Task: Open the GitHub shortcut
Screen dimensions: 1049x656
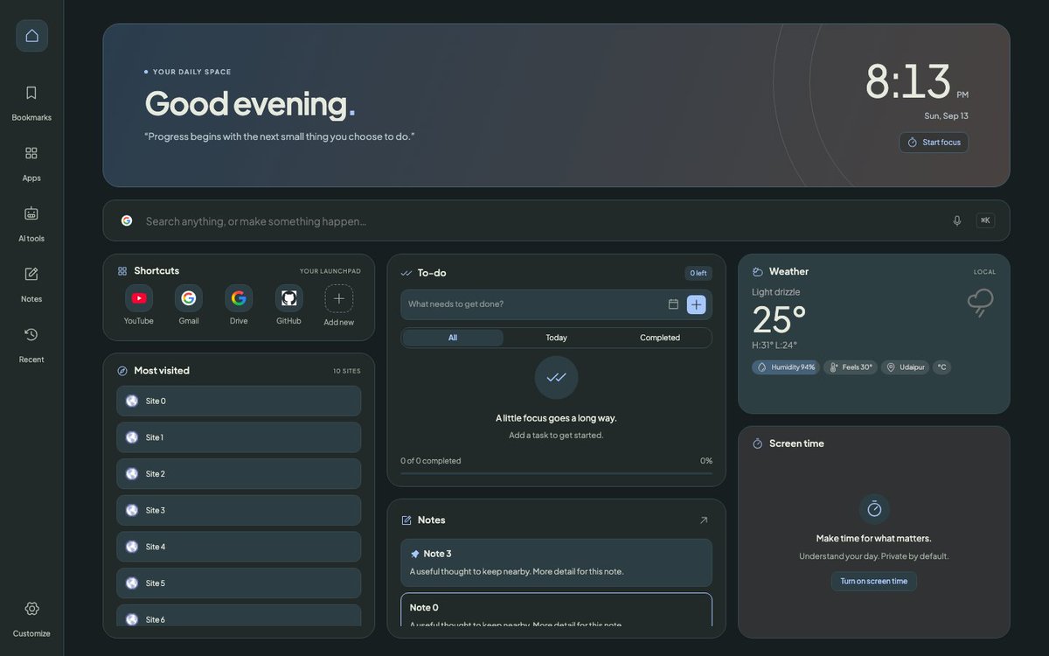Action: [289, 306]
